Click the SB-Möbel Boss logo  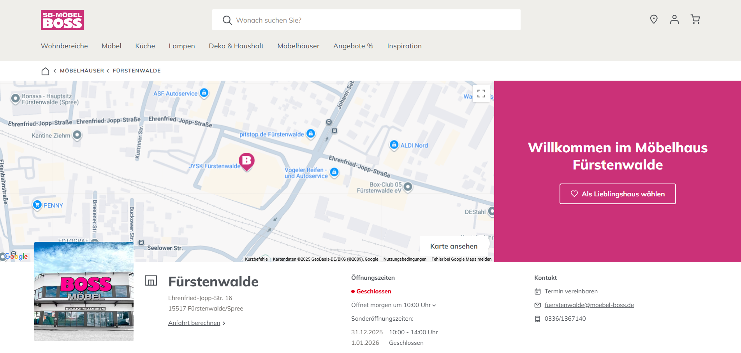tap(62, 20)
